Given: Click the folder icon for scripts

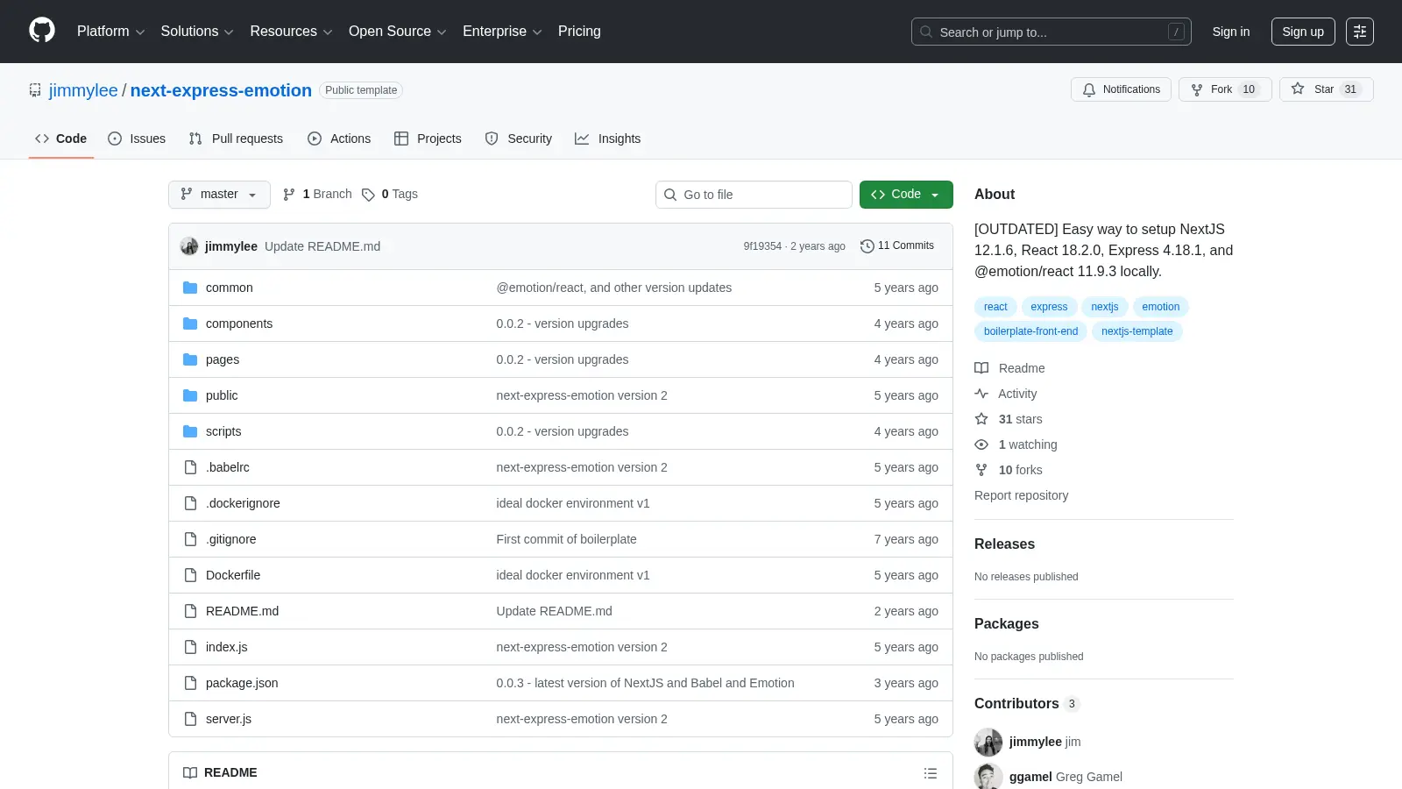Looking at the screenshot, I should pyautogui.click(x=190, y=431).
